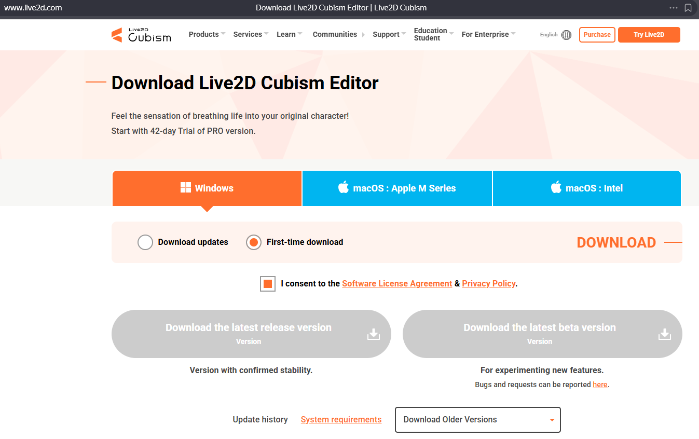Expand the Support menu
699x439 pixels.
[389, 34]
